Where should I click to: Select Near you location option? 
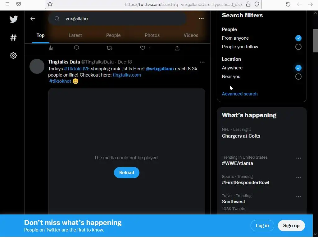pos(298,77)
